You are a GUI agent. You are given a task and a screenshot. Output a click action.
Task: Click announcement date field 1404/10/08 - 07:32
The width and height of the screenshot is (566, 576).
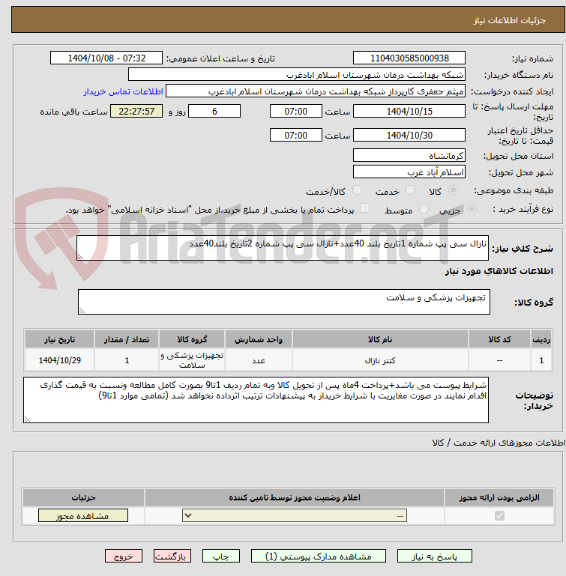(x=106, y=58)
